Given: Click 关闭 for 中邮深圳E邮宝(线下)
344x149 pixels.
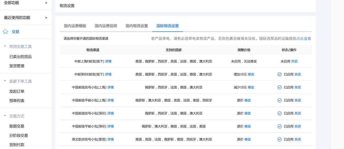Looking at the screenshot, I should click(x=297, y=74).
